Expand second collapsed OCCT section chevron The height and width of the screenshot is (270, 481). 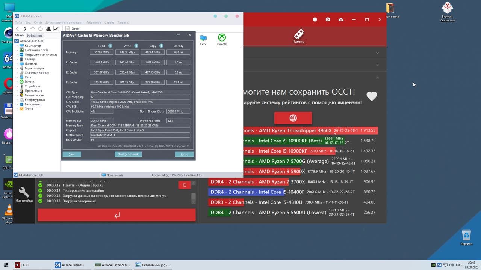[377, 65]
